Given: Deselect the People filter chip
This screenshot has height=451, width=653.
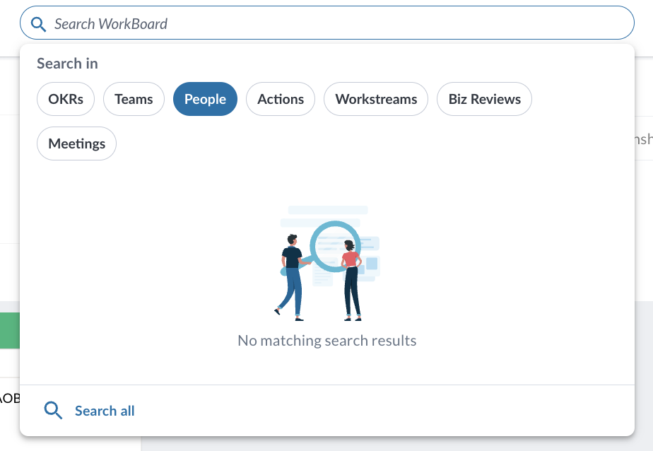Looking at the screenshot, I should coord(206,99).
